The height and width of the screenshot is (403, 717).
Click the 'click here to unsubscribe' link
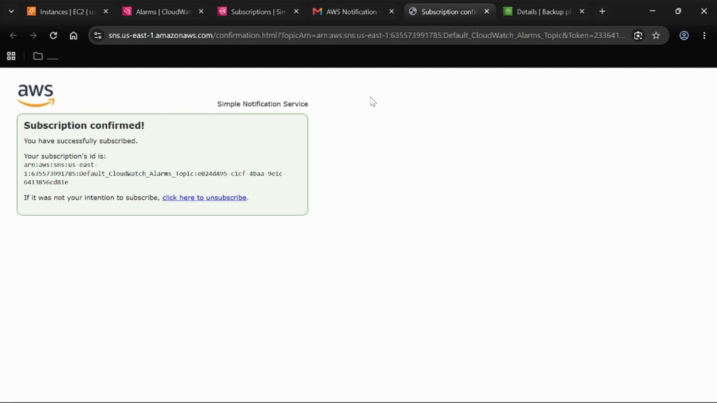(x=204, y=198)
